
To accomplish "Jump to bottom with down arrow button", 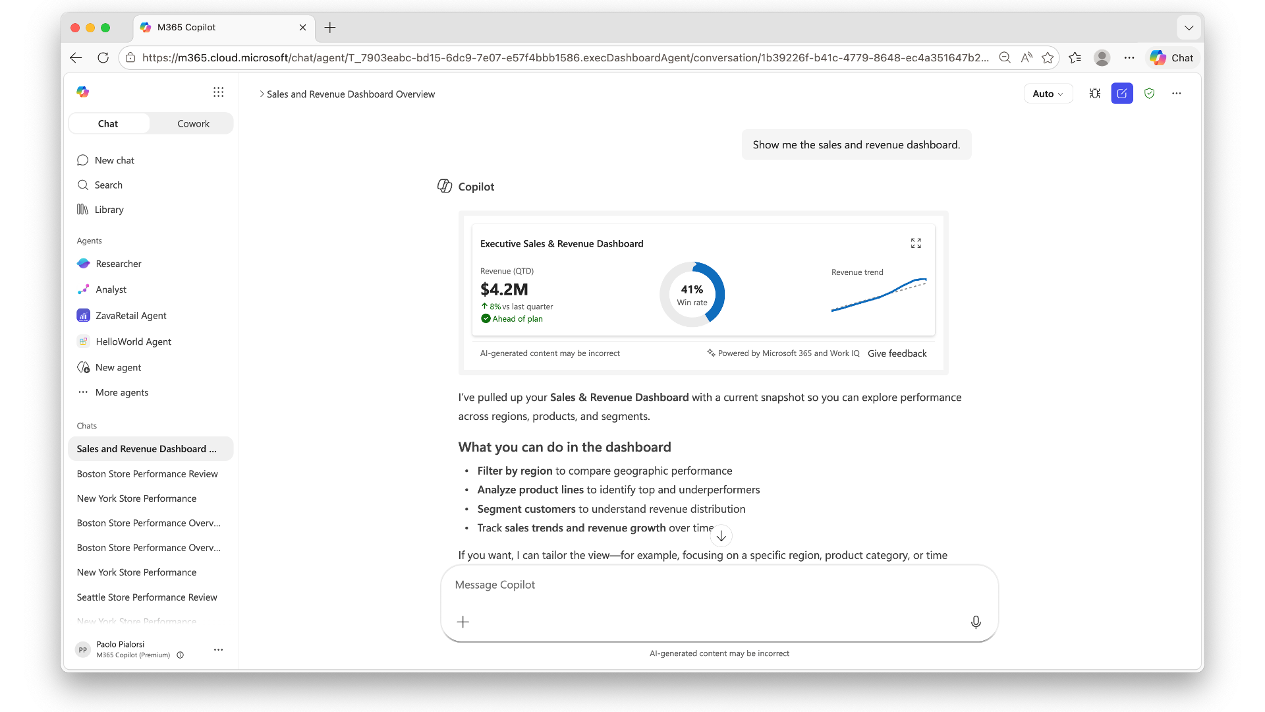I will [721, 536].
